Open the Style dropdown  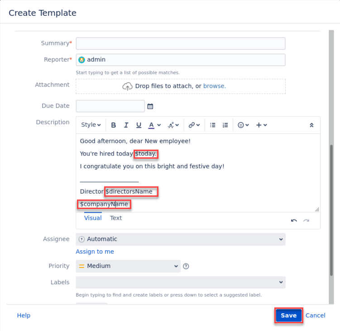(x=91, y=125)
